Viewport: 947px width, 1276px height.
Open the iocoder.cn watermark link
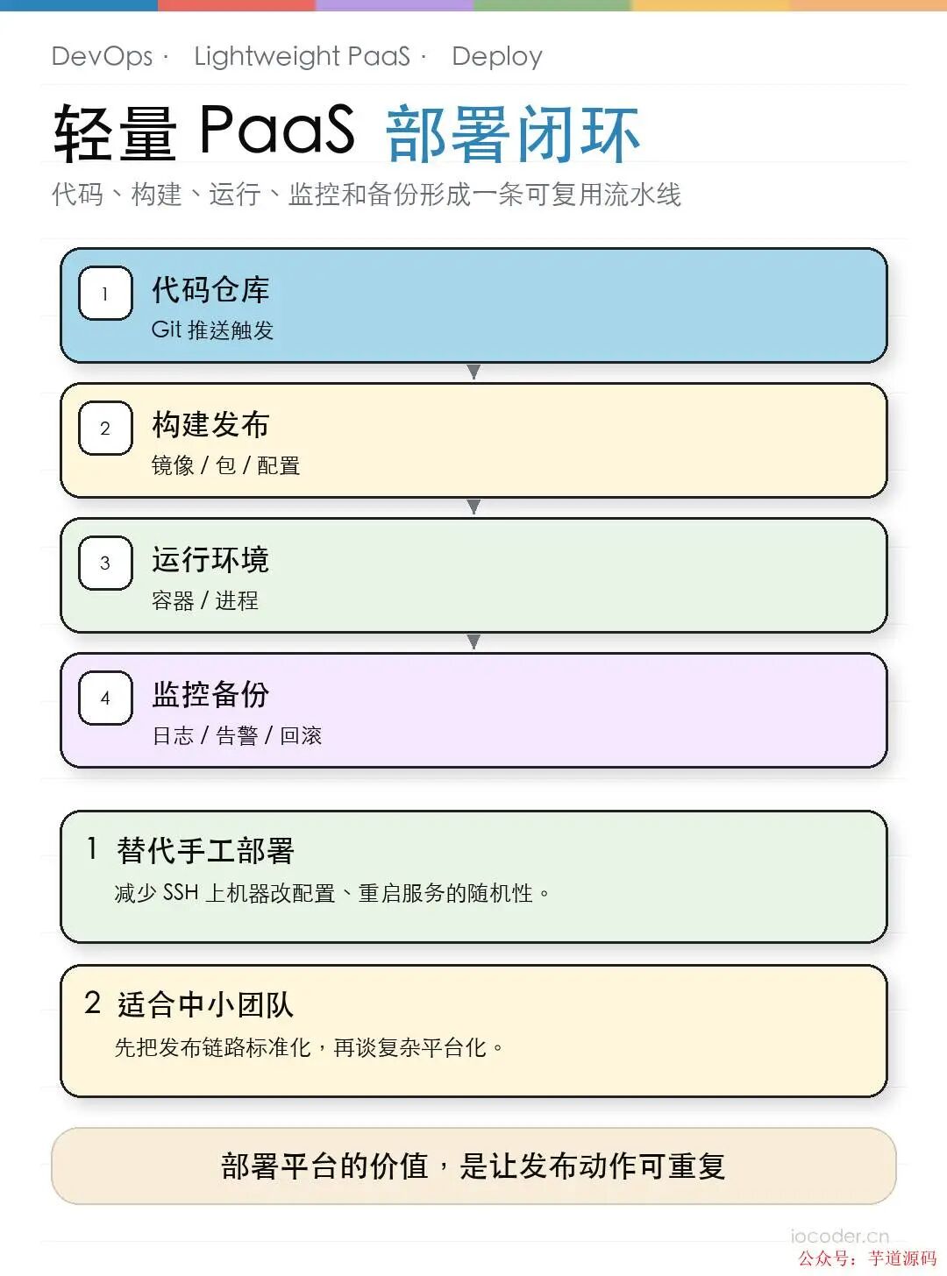pyautogui.click(x=839, y=1236)
